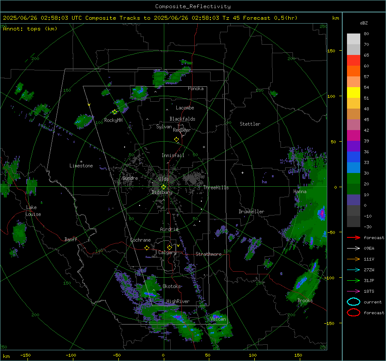This screenshot has height=361, width=386.
Task: Click the Lake Louise label
Action: pos(33,211)
